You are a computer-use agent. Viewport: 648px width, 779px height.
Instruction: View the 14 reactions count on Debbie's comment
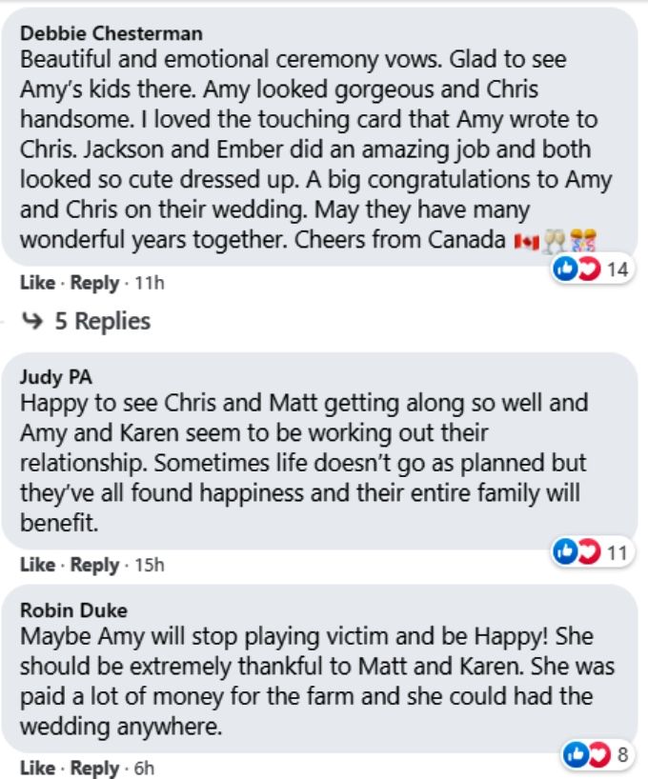pyautogui.click(x=618, y=270)
